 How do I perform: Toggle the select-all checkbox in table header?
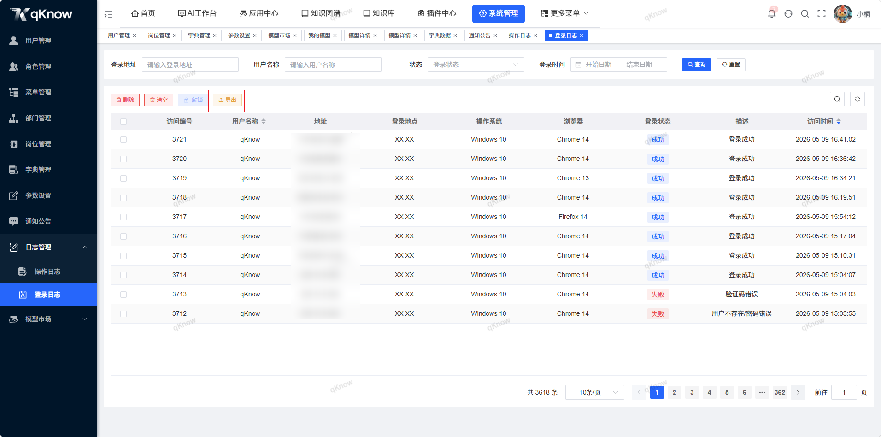click(x=123, y=122)
